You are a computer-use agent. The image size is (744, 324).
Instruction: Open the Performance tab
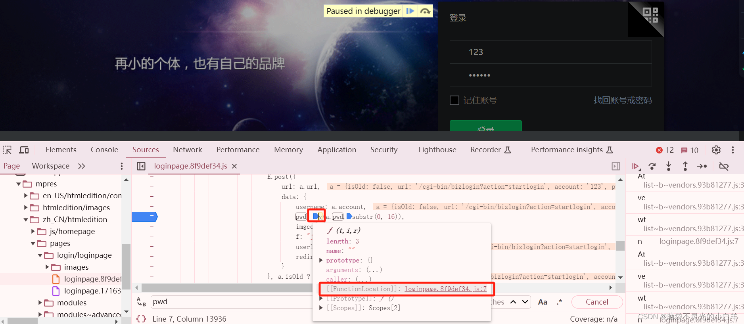pyautogui.click(x=238, y=150)
